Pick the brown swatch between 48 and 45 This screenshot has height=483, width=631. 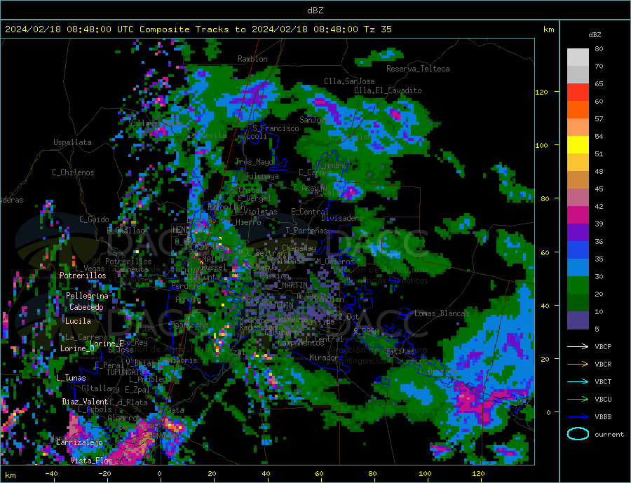click(x=578, y=180)
